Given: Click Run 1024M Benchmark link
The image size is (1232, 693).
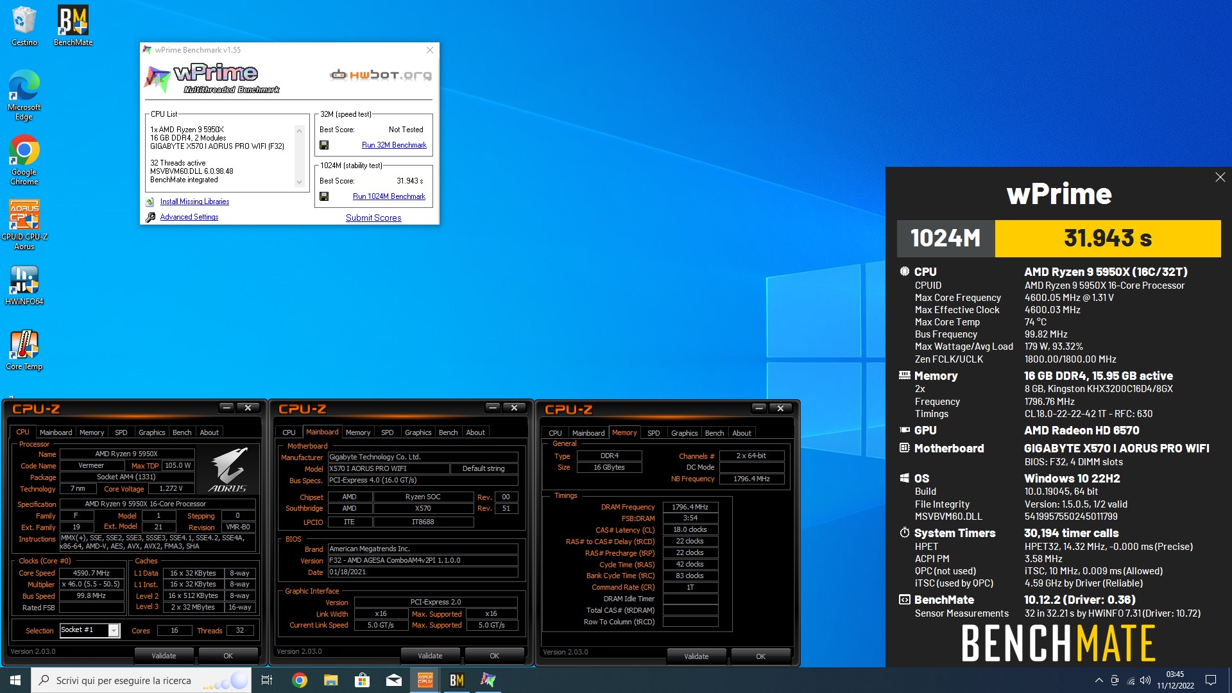Looking at the screenshot, I should pos(389,196).
